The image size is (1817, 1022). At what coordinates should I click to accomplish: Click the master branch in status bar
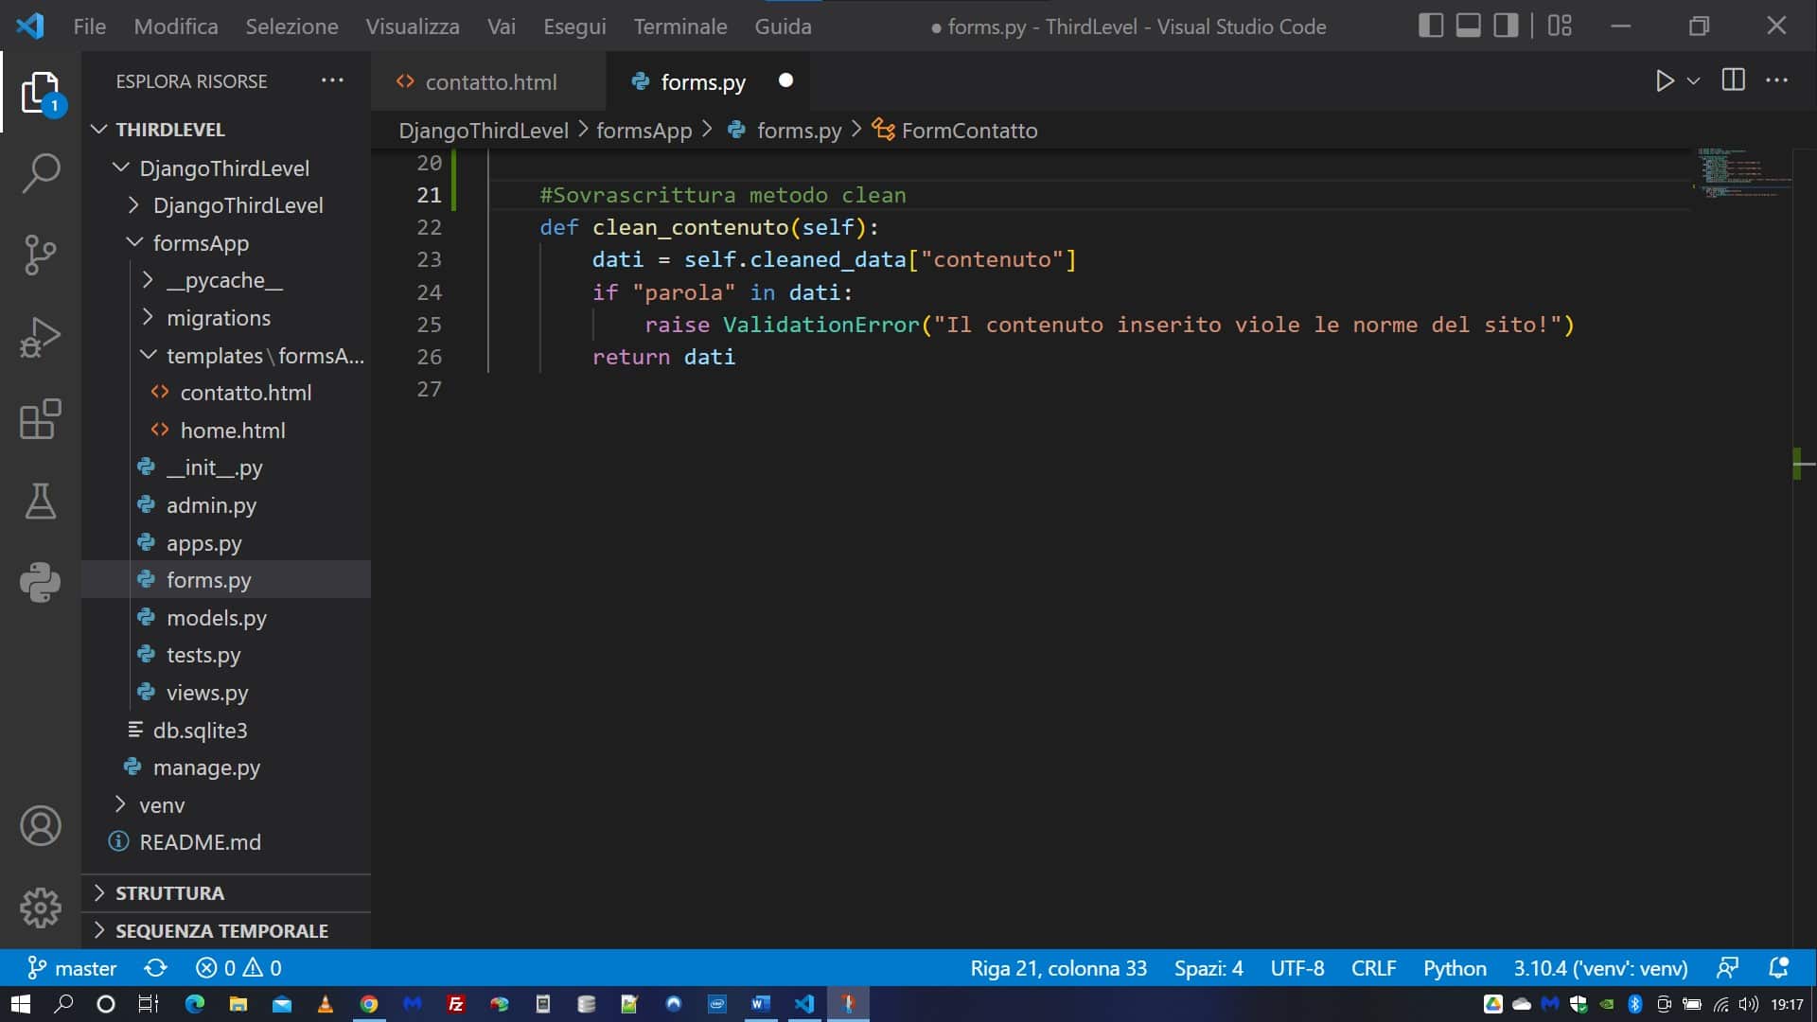click(x=73, y=968)
